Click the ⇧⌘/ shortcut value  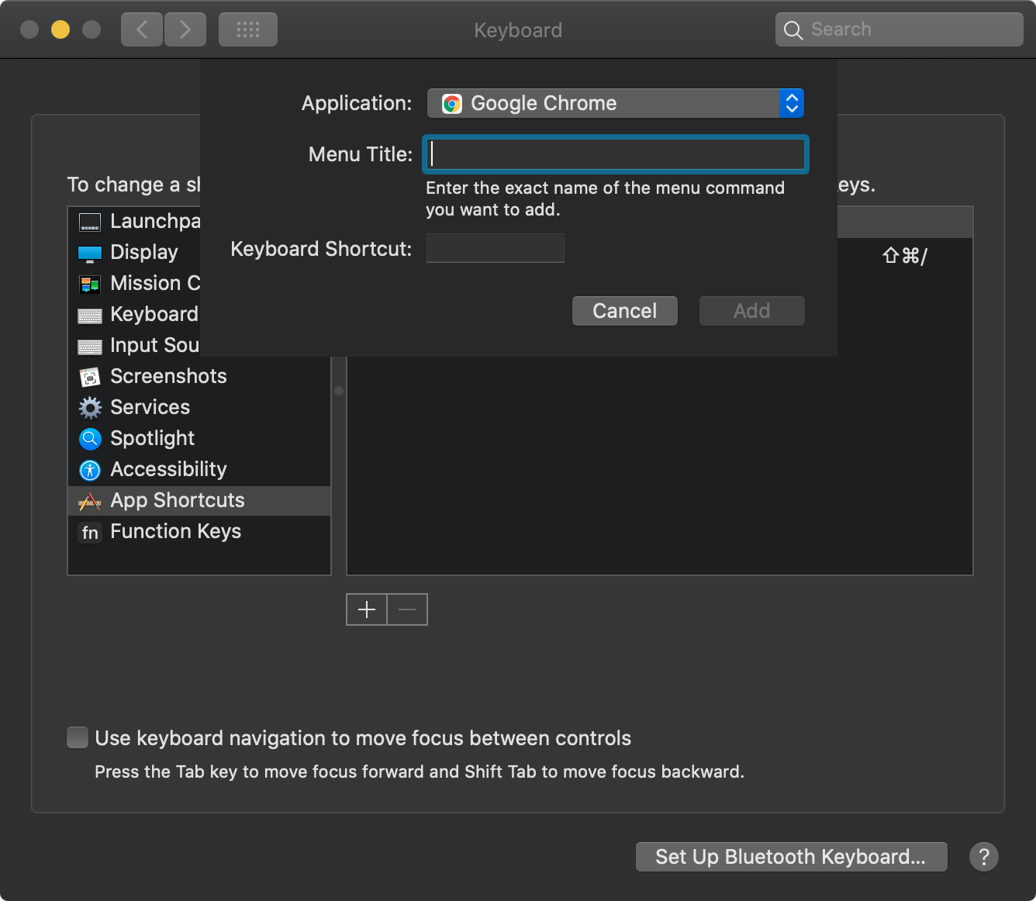904,255
